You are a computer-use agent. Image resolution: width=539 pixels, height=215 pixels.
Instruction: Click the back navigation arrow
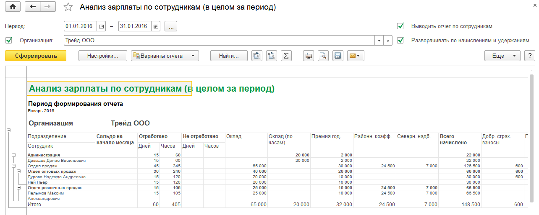pyautogui.click(x=33, y=7)
